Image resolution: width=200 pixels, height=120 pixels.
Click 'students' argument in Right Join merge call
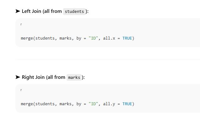pos(45,104)
